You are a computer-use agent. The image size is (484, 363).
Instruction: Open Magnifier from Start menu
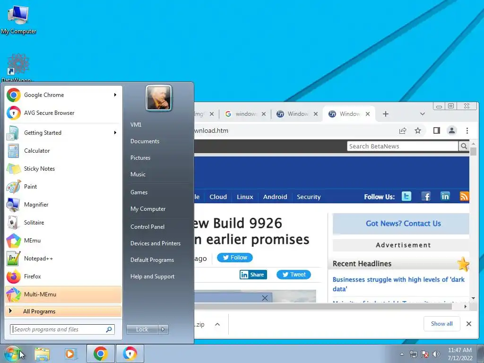pos(63,204)
